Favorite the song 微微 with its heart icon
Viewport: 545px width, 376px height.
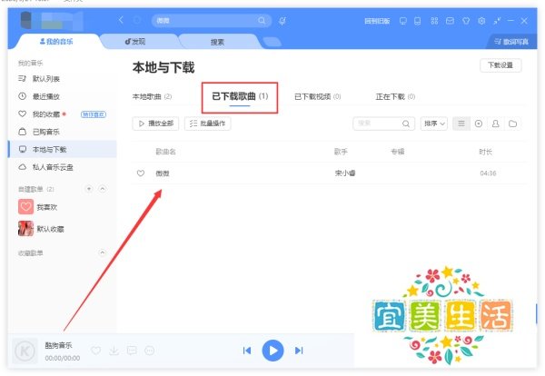click(141, 173)
